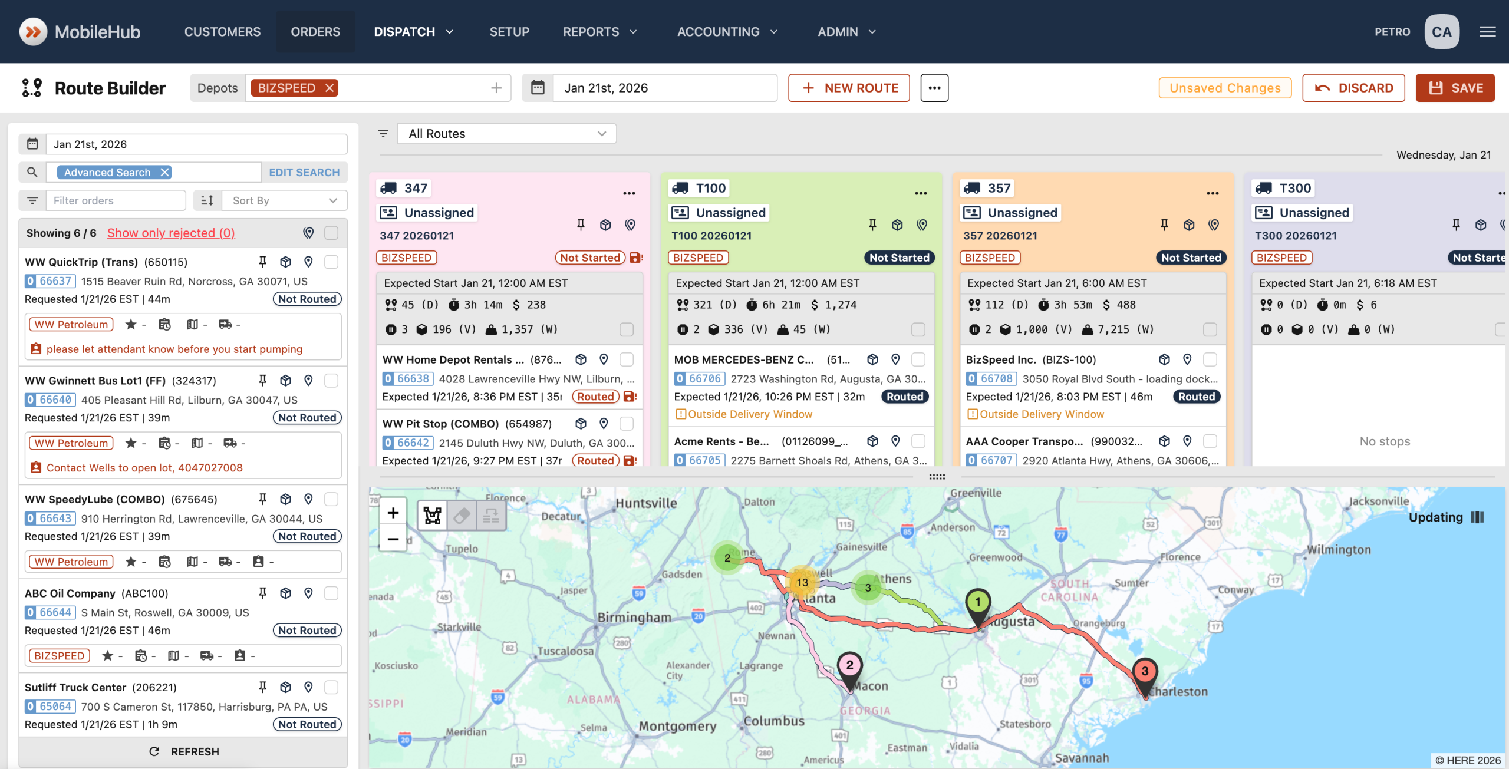This screenshot has height=769, width=1509.
Task: Select the BizSpeed Inc. stop checkbox
Action: click(x=1210, y=359)
